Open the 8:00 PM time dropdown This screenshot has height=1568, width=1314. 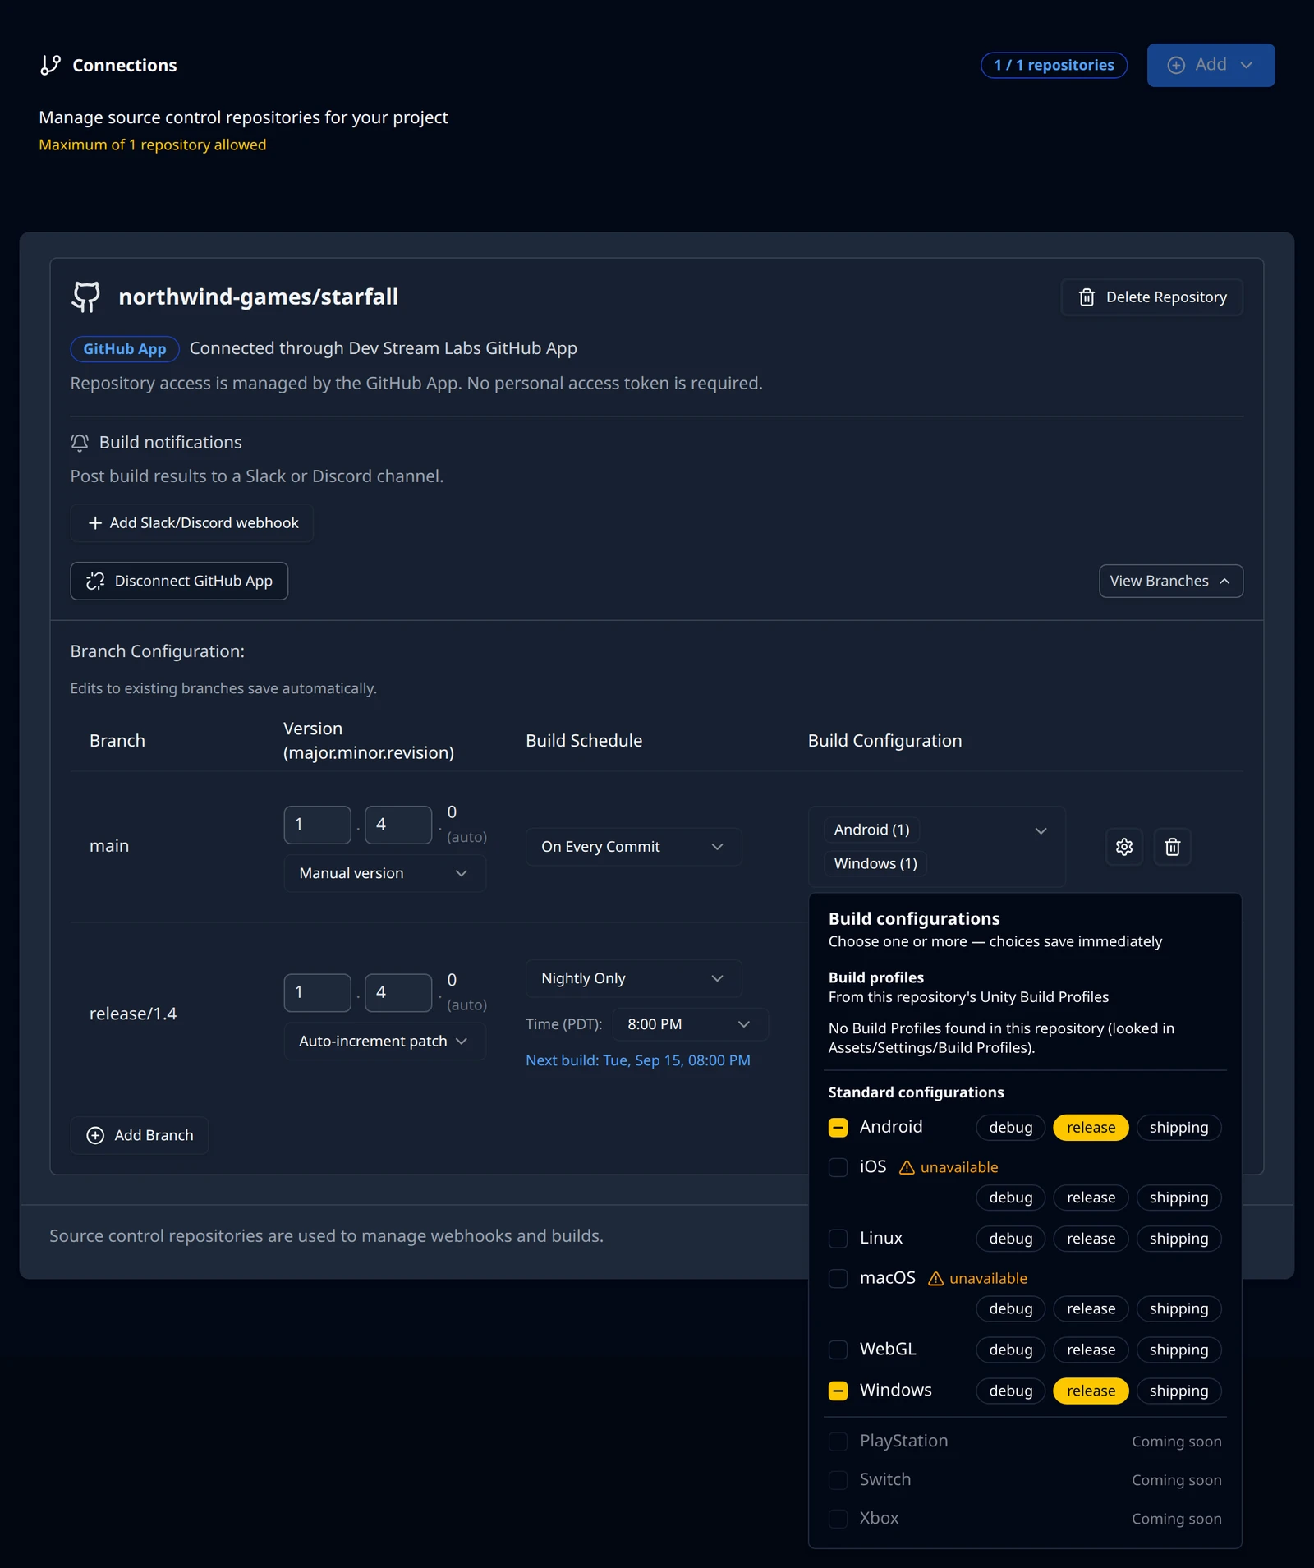[690, 1024]
